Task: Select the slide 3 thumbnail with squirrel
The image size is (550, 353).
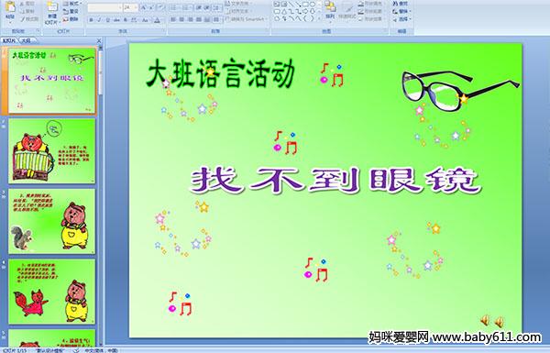Action: [x=51, y=221]
